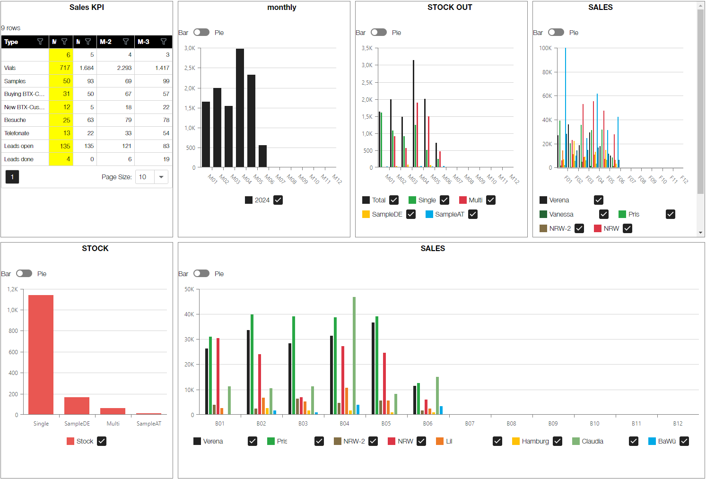Click the Page Size value field showing 10
The image size is (706, 479).
point(145,177)
